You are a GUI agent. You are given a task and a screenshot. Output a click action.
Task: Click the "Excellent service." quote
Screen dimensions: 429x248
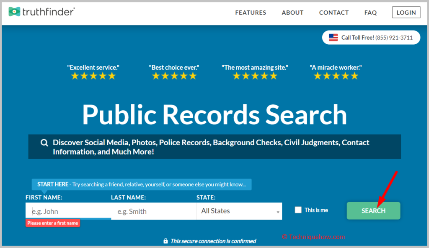93,67
